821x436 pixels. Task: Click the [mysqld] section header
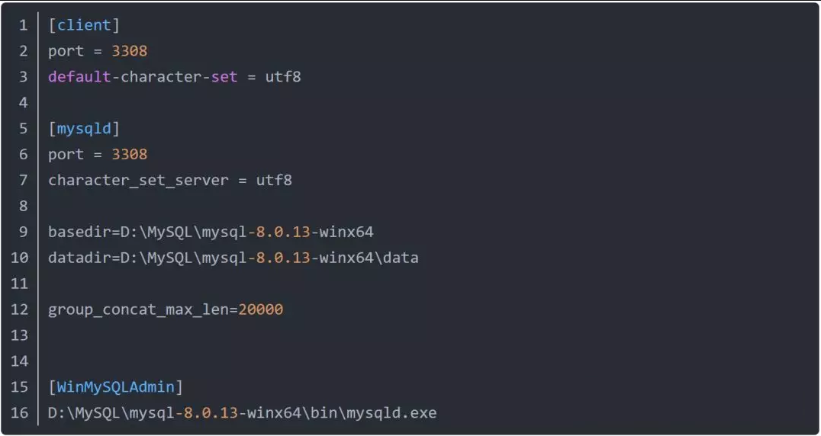84,129
